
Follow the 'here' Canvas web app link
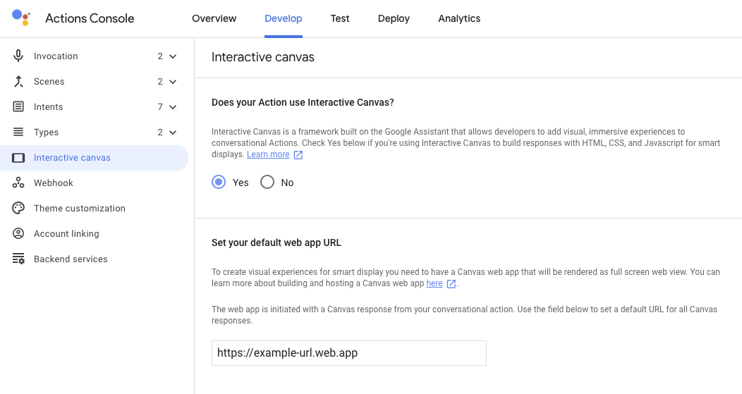click(x=434, y=283)
